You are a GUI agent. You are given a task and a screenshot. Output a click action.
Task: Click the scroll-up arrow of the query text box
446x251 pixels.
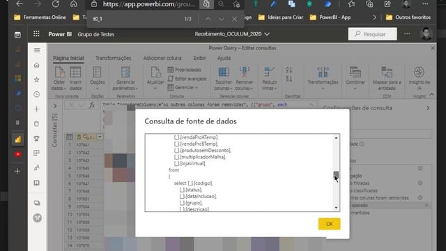pos(336,138)
